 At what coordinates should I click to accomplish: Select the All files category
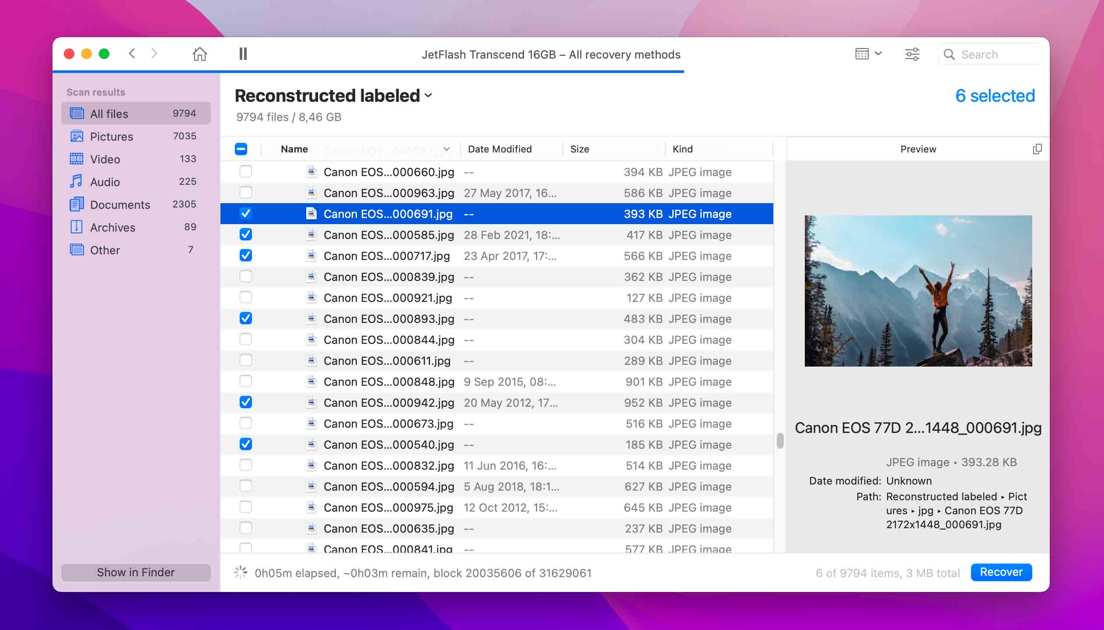click(x=136, y=114)
